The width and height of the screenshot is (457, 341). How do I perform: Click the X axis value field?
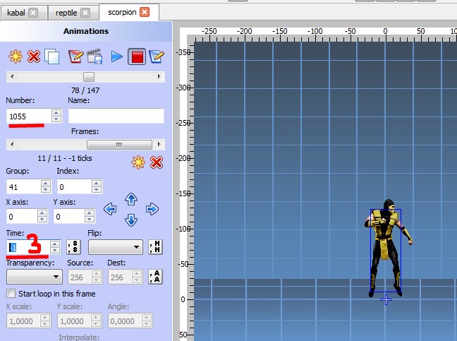click(x=22, y=217)
